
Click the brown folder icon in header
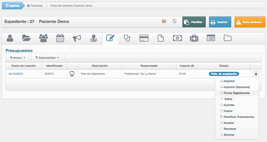tap(164, 21)
